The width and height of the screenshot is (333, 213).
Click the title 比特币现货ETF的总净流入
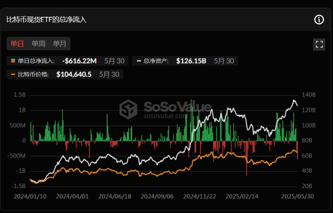46,20
